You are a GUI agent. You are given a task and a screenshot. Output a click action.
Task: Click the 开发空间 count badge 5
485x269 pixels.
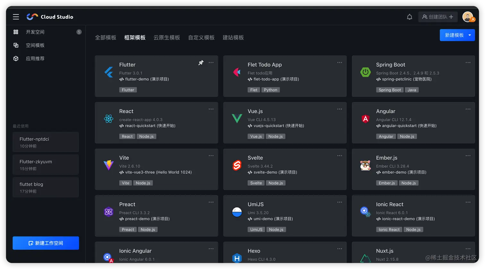point(79,32)
